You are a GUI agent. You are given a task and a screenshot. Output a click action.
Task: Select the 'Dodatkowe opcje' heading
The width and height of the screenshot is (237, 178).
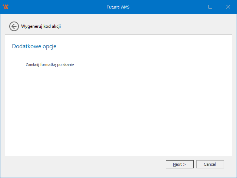pyautogui.click(x=34, y=46)
